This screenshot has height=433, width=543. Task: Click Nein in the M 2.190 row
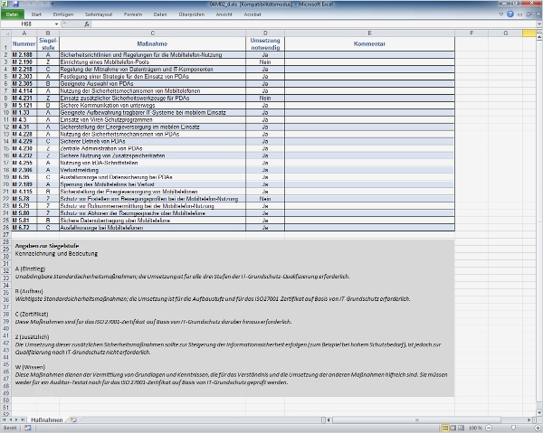point(265,61)
